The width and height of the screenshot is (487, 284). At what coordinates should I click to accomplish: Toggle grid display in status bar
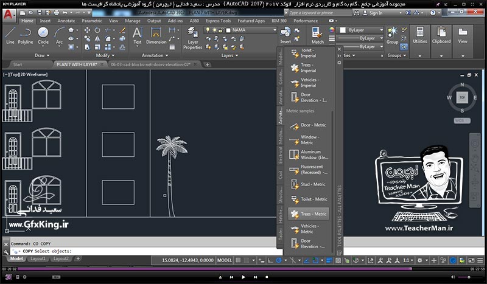pyautogui.click(x=238, y=260)
